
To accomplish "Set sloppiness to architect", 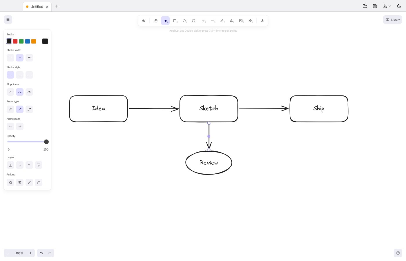I will 10,92.
